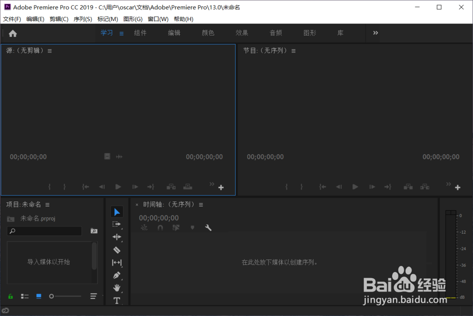Switch to the 效果 workspace tab
This screenshot has width=473, height=316.
click(242, 33)
